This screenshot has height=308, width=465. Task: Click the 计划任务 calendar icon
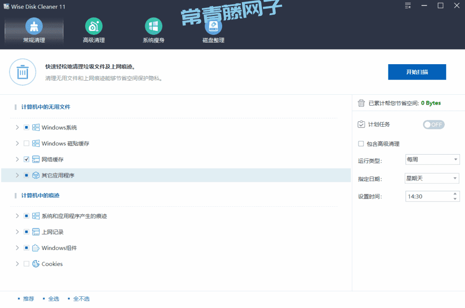361,124
